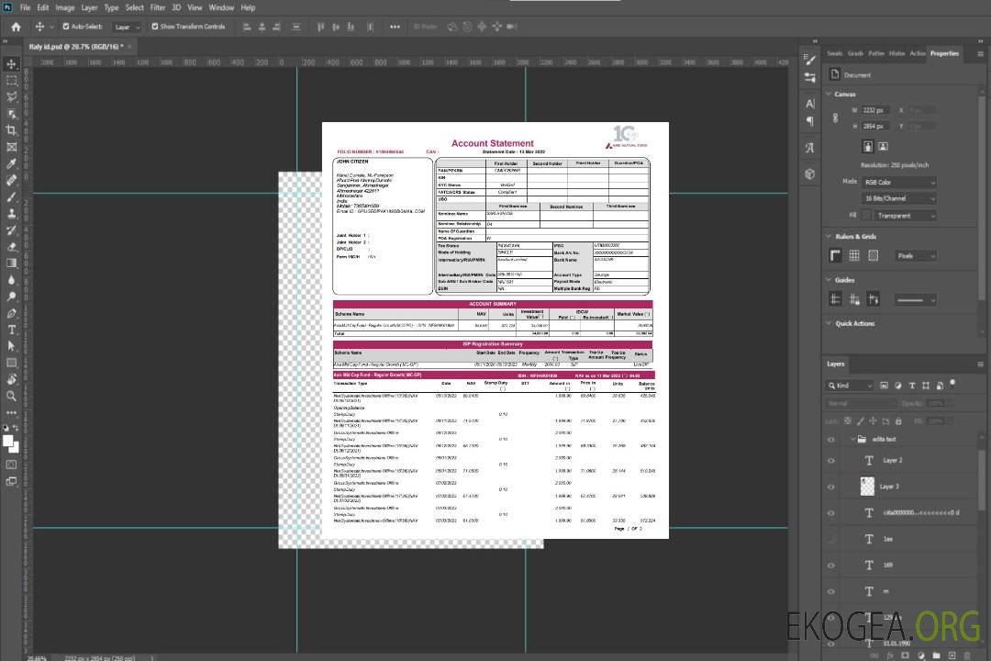Open the layer filter Kind dropdown

tap(850, 386)
